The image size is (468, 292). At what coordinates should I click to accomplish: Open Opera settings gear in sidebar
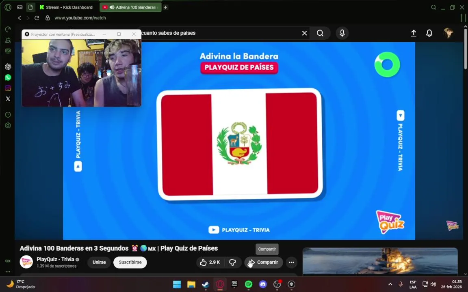8,125
